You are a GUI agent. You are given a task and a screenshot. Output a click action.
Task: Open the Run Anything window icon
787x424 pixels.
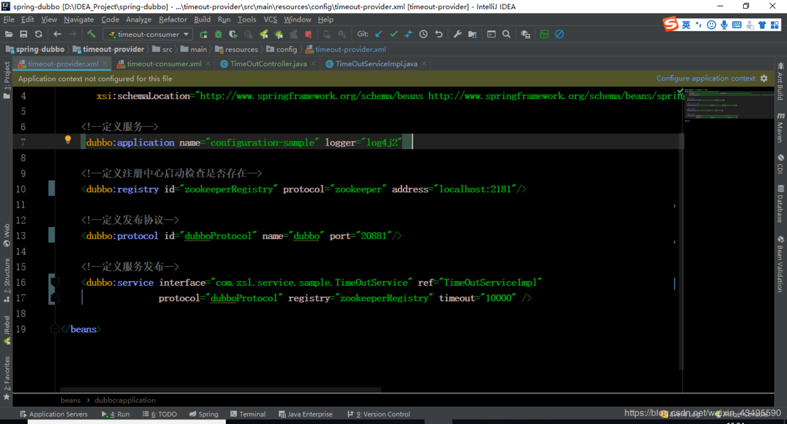coord(491,34)
